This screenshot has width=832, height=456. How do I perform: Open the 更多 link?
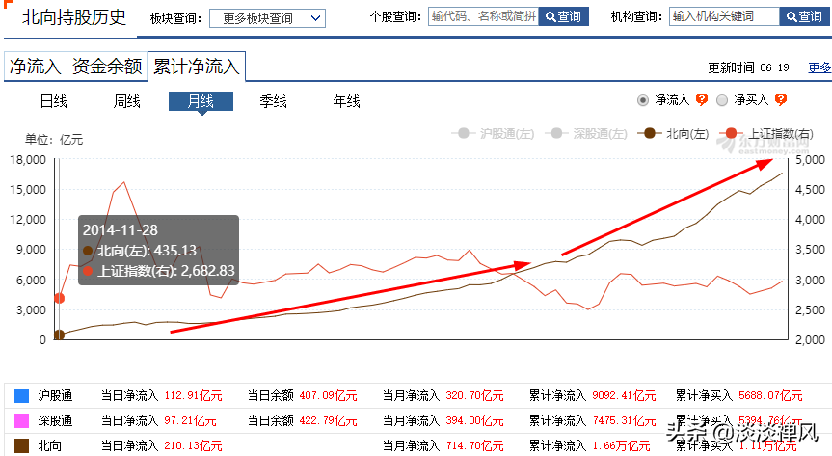point(819,67)
